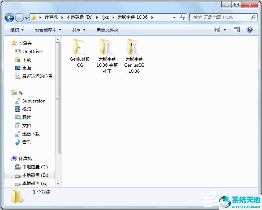Go back with the Back arrow button
Image resolution: width=262 pixels, height=210 pixels.
(9, 18)
